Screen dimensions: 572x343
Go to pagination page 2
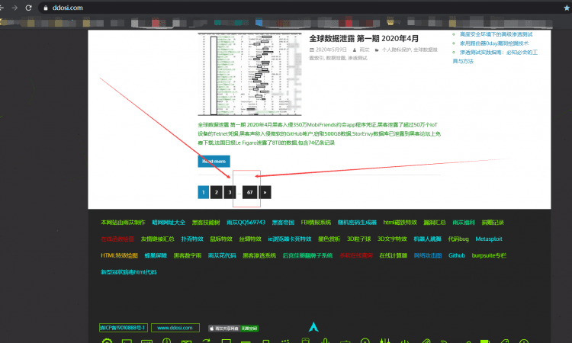217,192
